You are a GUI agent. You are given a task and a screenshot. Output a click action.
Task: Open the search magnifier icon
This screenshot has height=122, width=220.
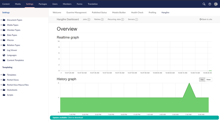204,4
